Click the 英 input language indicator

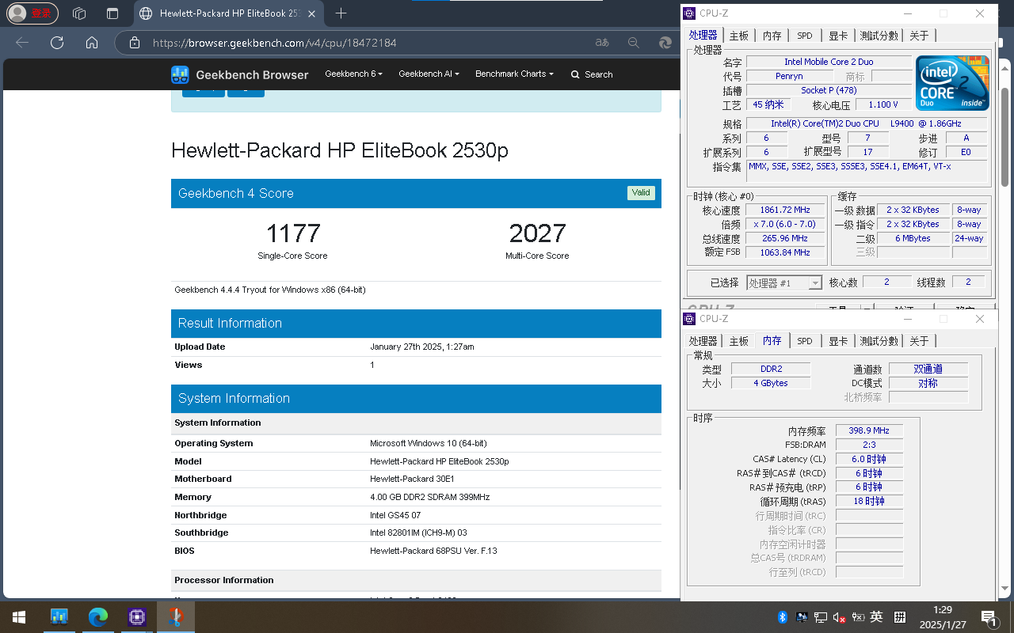coord(876,616)
